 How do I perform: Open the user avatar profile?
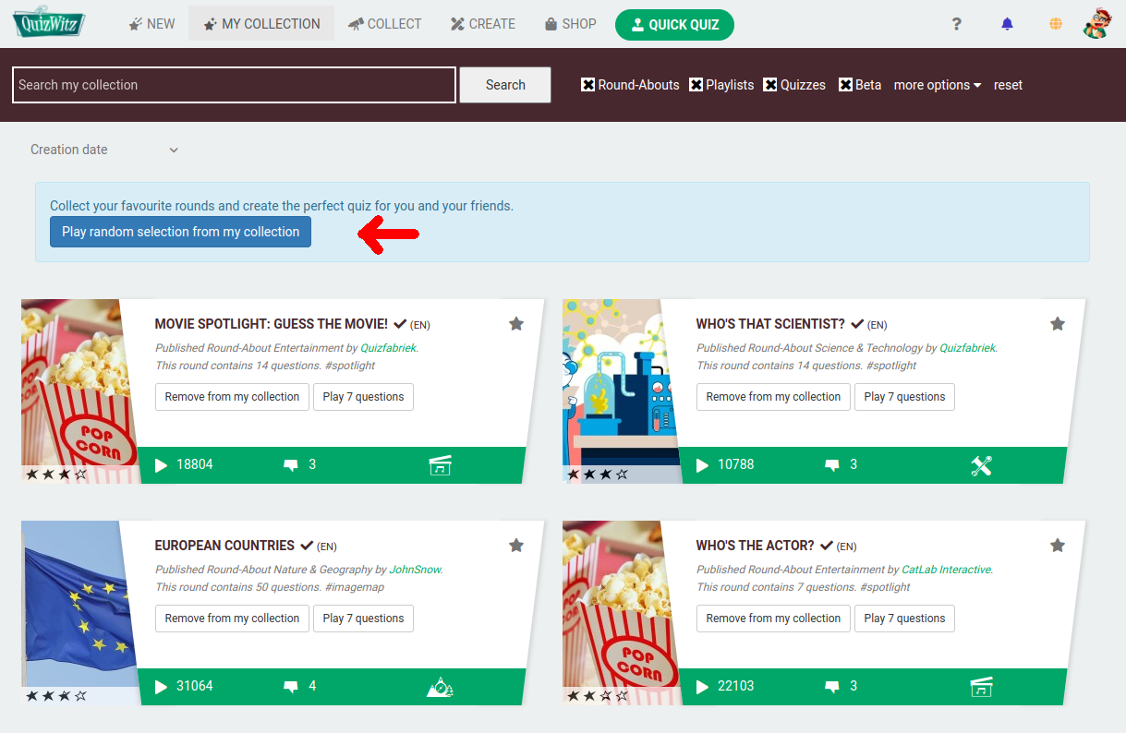click(x=1097, y=23)
